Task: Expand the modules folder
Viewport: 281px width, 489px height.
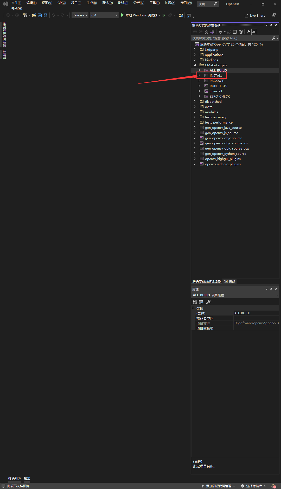Action: 195,112
